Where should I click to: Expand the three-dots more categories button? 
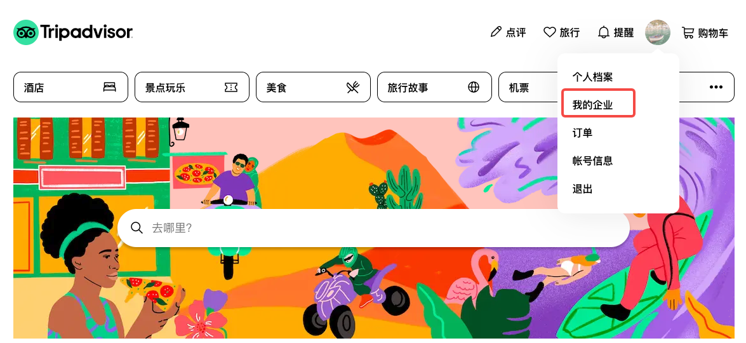tap(716, 87)
